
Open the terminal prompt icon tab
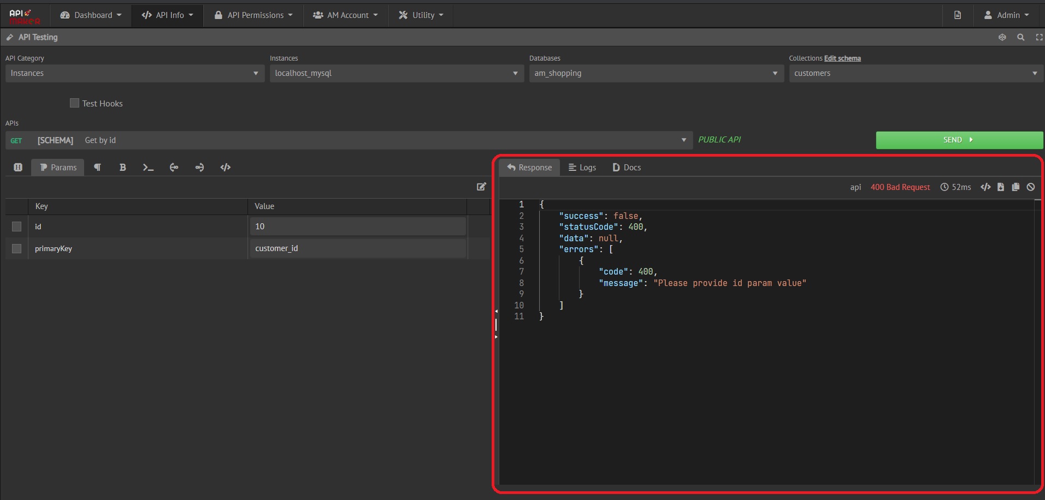(148, 168)
